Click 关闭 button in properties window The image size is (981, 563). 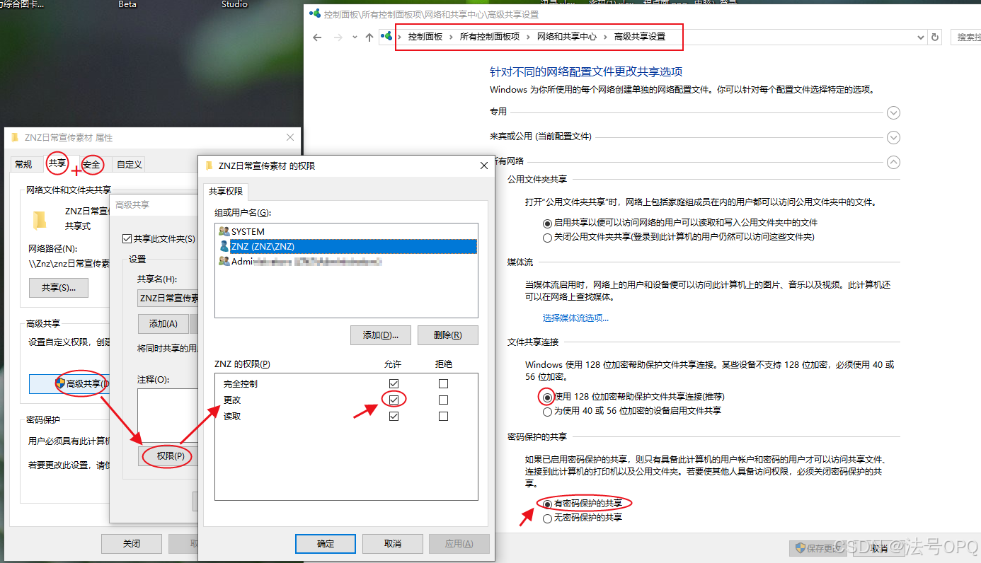(132, 544)
